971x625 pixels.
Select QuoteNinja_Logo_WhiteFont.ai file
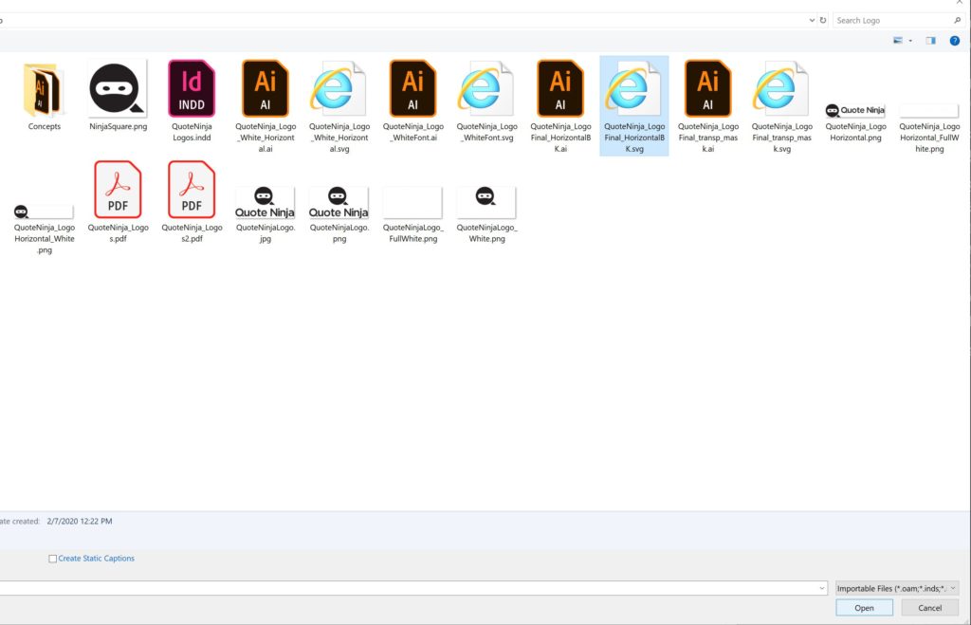tap(412, 101)
